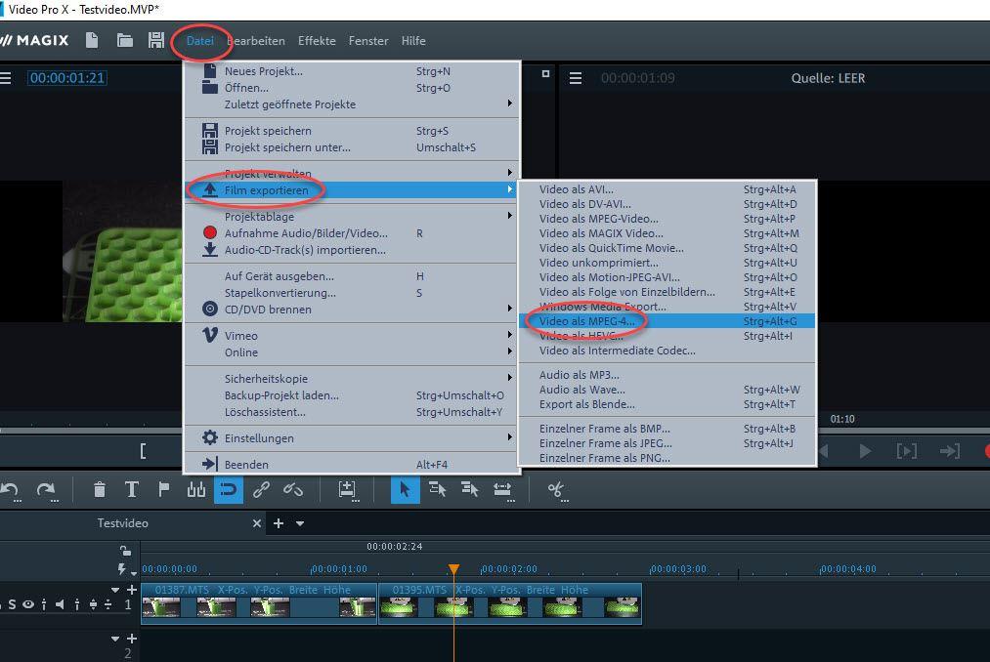Open the dropdown arrow next to the Testvideo tab
Viewport: 990px width, 662px height.
tap(300, 523)
